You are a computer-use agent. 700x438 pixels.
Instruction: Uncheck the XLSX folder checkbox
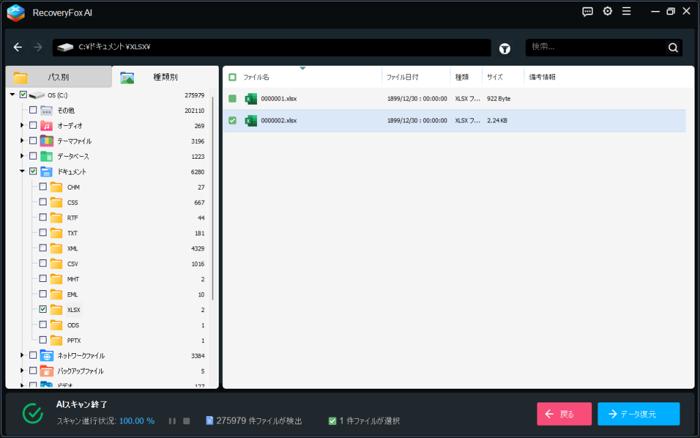pos(43,309)
